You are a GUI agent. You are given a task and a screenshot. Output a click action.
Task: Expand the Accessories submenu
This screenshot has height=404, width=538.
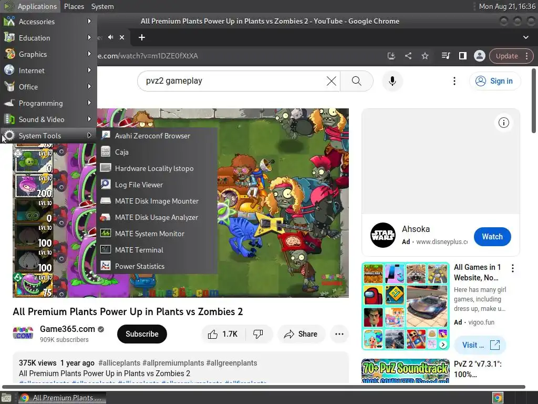(x=48, y=21)
